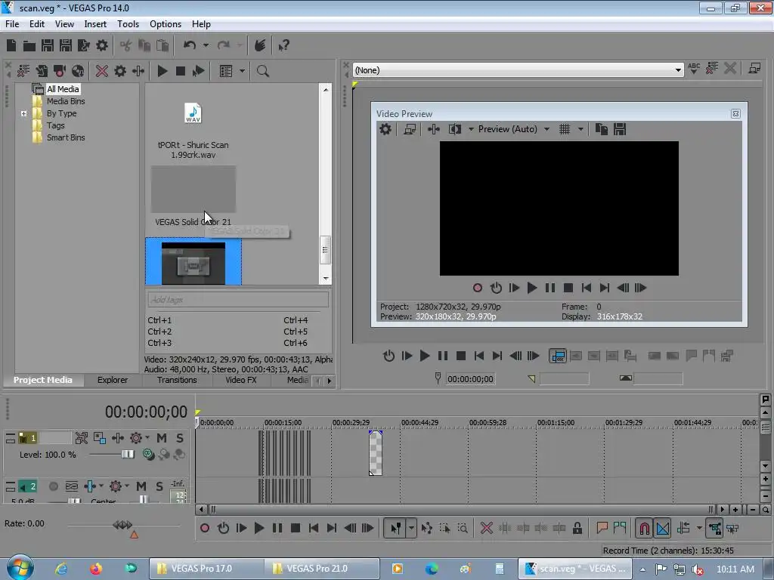This screenshot has width=774, height=580.
Task: Click the timeline Delete red X icon
Action: pos(486,528)
